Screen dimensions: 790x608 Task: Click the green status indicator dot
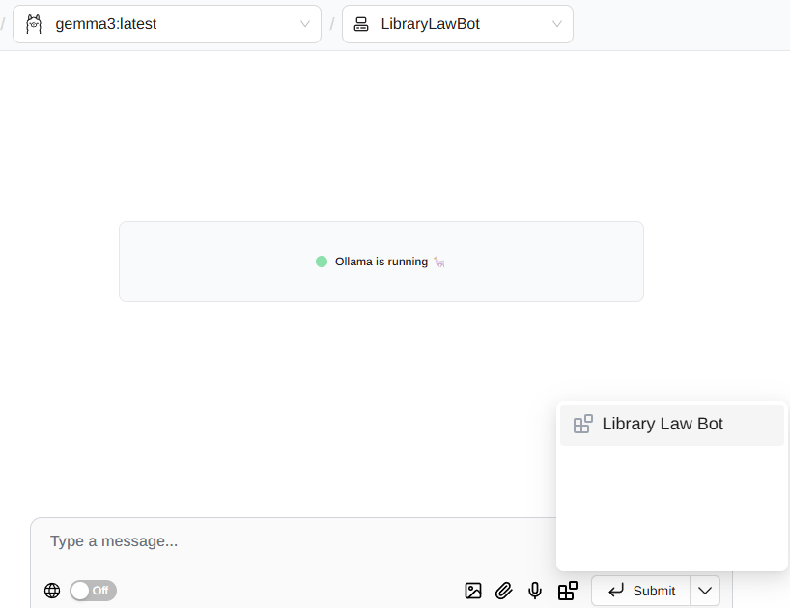click(x=322, y=262)
